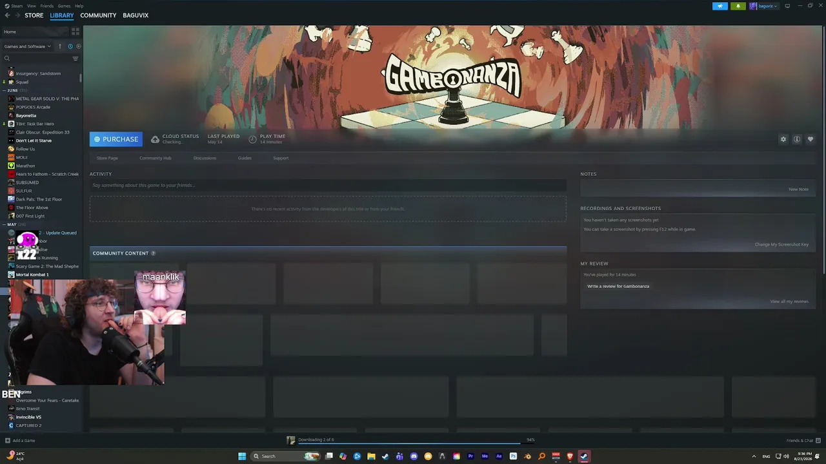Image resolution: width=826 pixels, height=464 pixels.
Task: Open Gambonanza Store Page link
Action: 107,158
